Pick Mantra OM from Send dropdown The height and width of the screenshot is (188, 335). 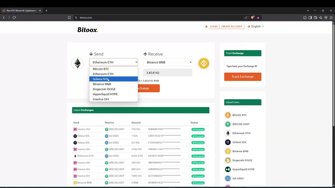(x=113, y=99)
